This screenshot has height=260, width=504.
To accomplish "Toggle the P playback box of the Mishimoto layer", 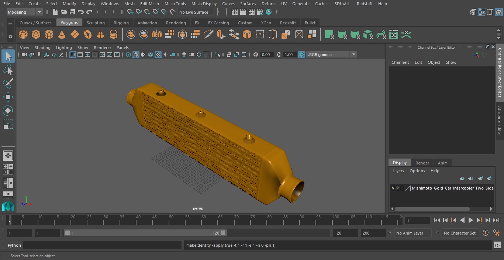I will tap(397, 188).
